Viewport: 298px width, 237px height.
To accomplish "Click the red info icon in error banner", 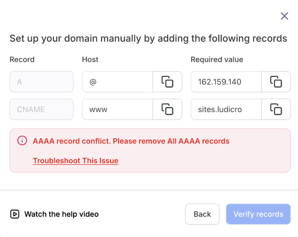I will click(22, 141).
